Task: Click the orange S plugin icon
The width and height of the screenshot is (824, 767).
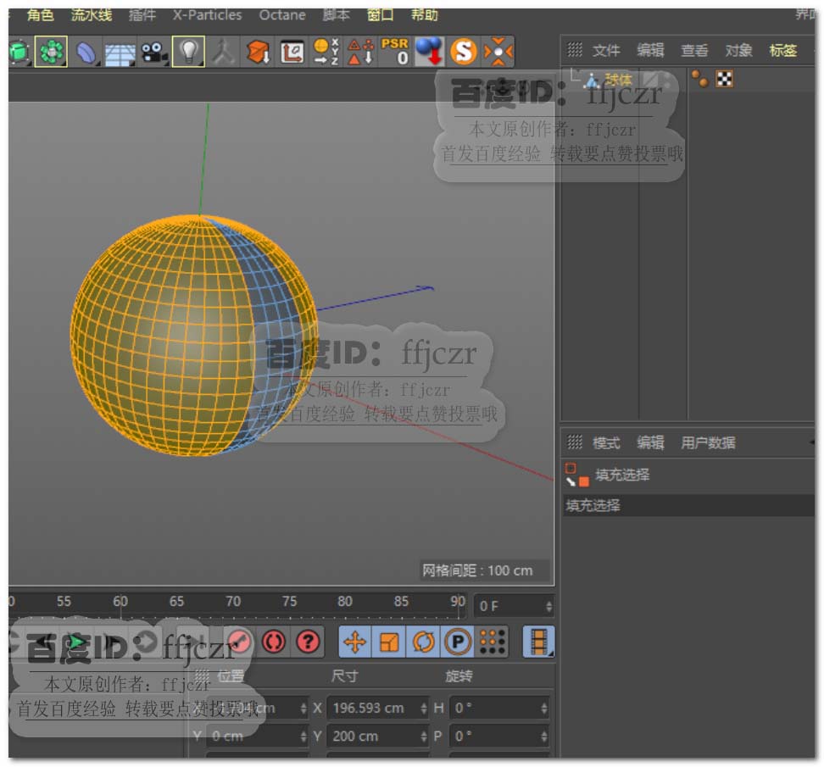Action: point(464,52)
